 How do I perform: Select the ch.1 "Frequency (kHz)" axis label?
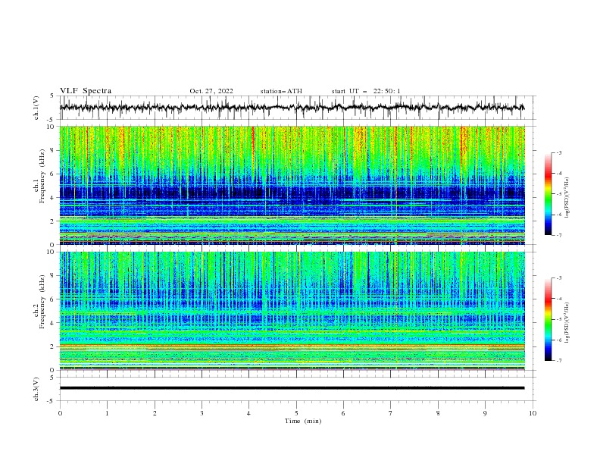pos(42,176)
